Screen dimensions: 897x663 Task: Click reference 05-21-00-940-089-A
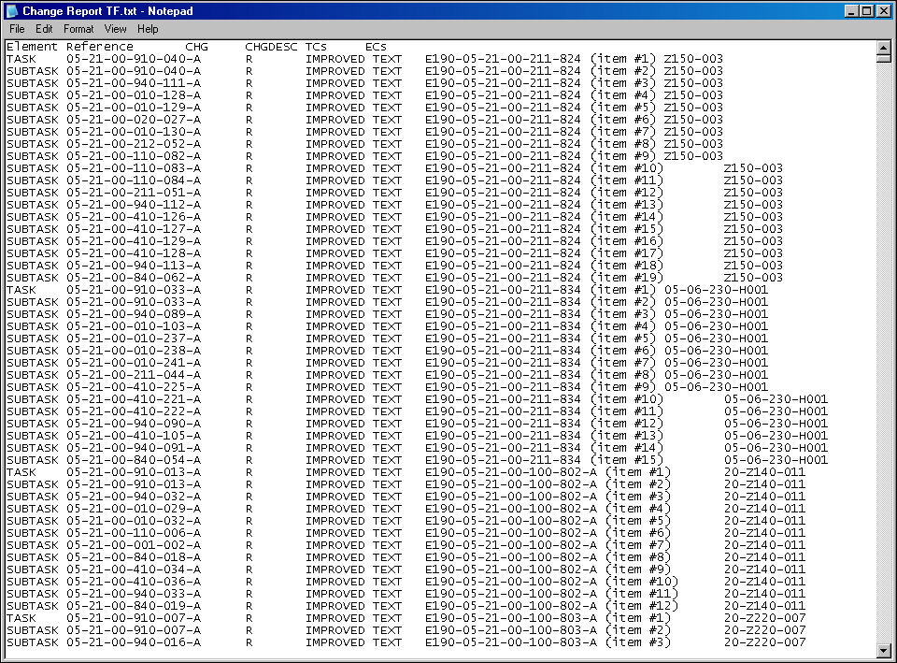[134, 314]
